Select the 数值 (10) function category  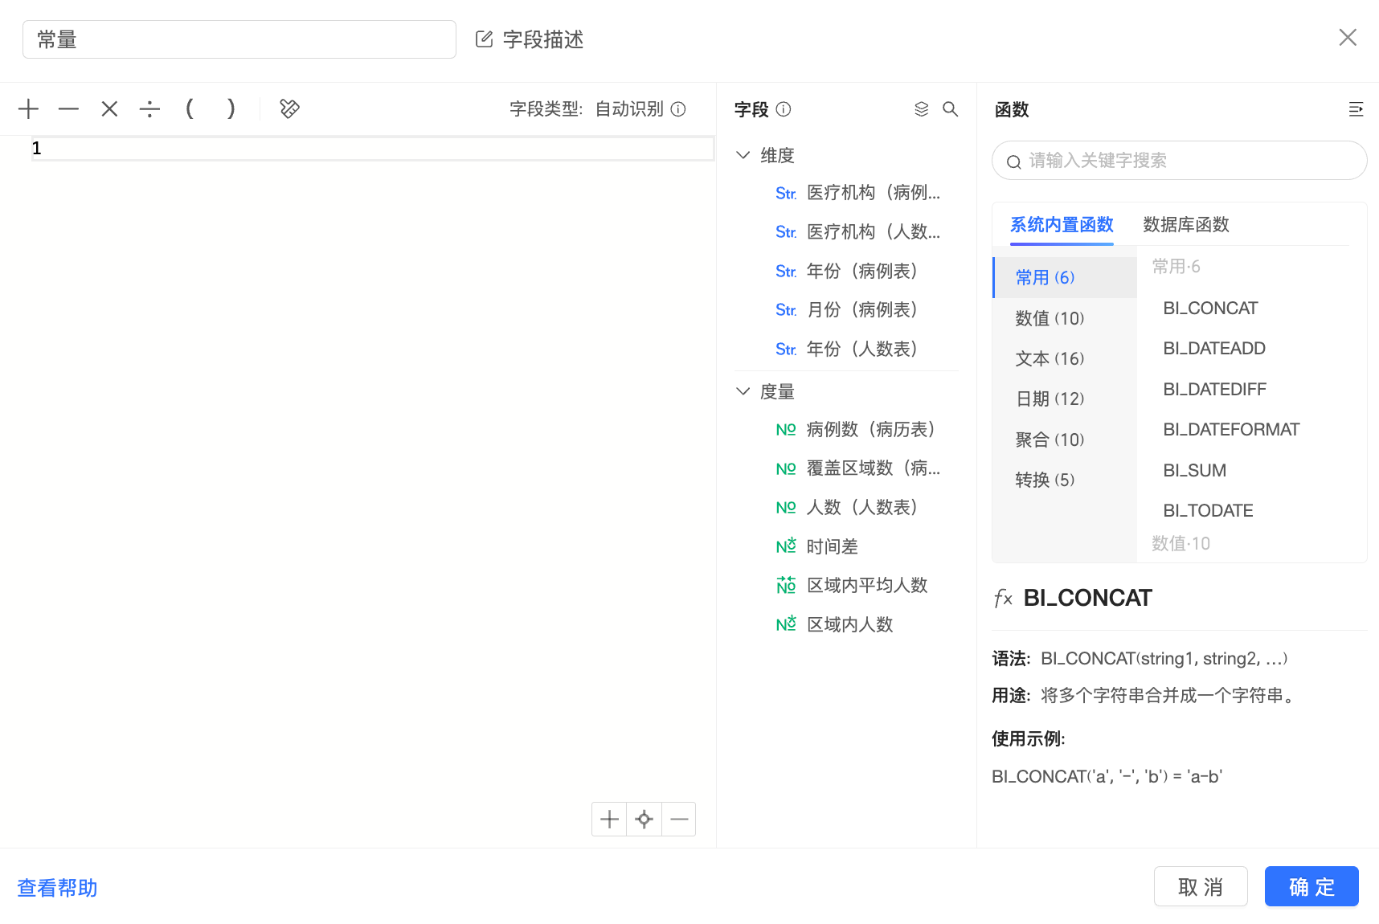tap(1065, 318)
